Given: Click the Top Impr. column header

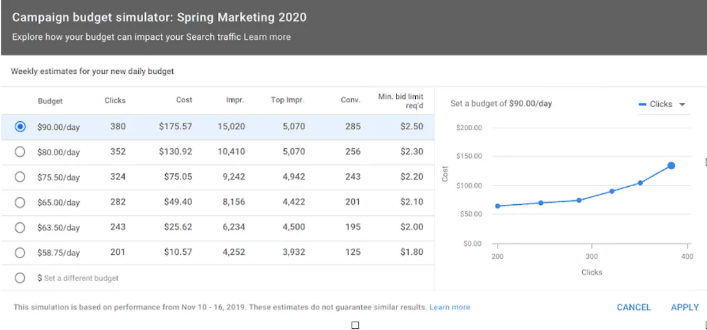Looking at the screenshot, I should click(288, 100).
